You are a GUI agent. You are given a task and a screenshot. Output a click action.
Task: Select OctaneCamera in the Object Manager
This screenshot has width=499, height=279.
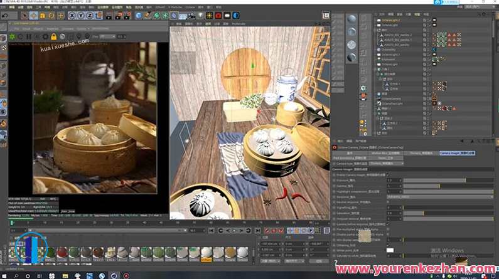(x=392, y=99)
